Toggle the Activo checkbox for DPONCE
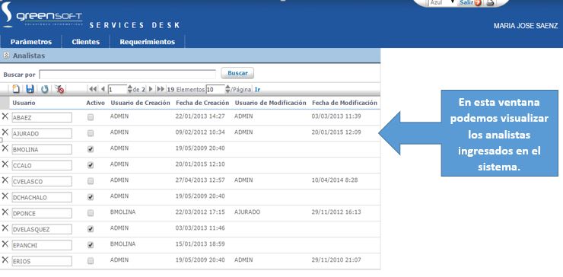563x277 pixels. [x=91, y=213]
